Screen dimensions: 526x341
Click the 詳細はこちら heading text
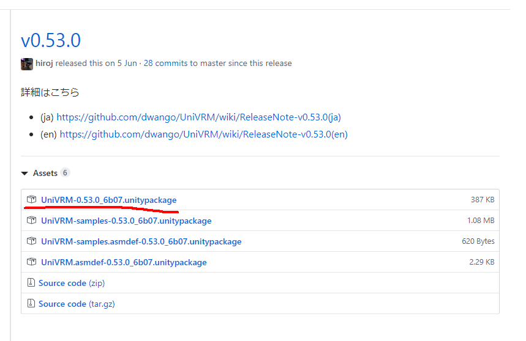tap(50, 92)
